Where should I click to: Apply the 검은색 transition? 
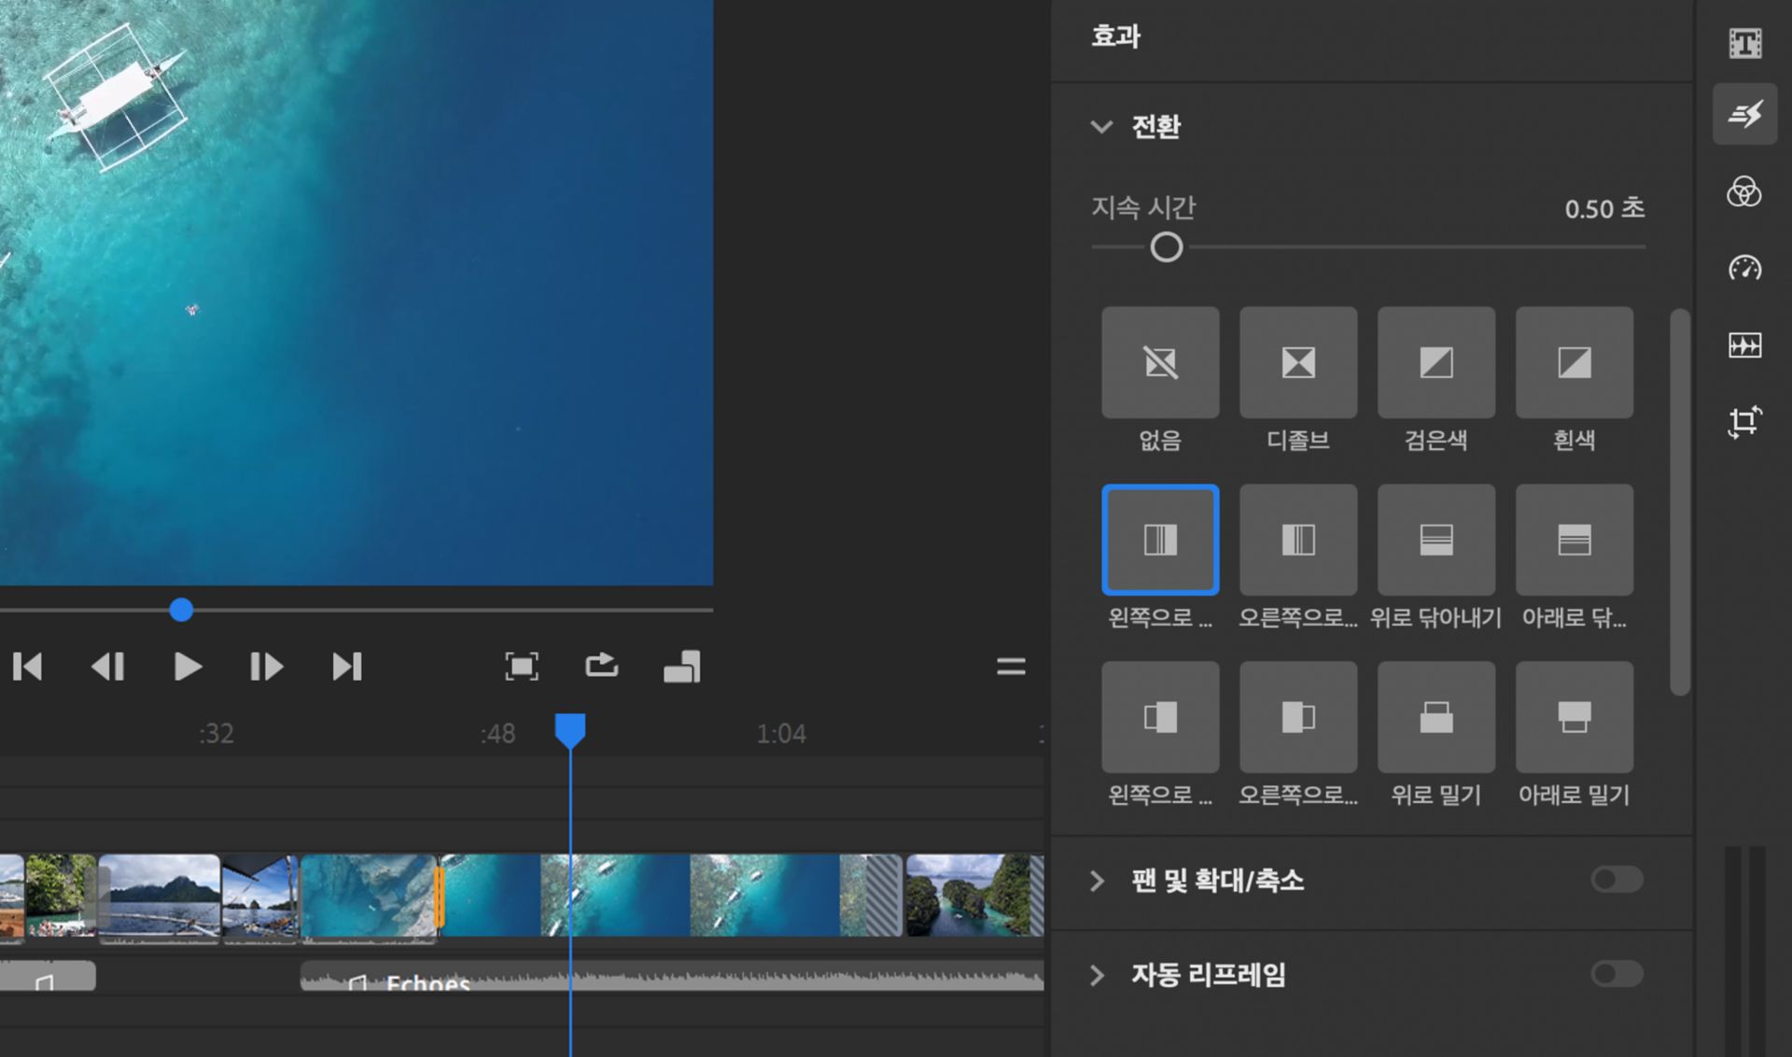point(1436,362)
